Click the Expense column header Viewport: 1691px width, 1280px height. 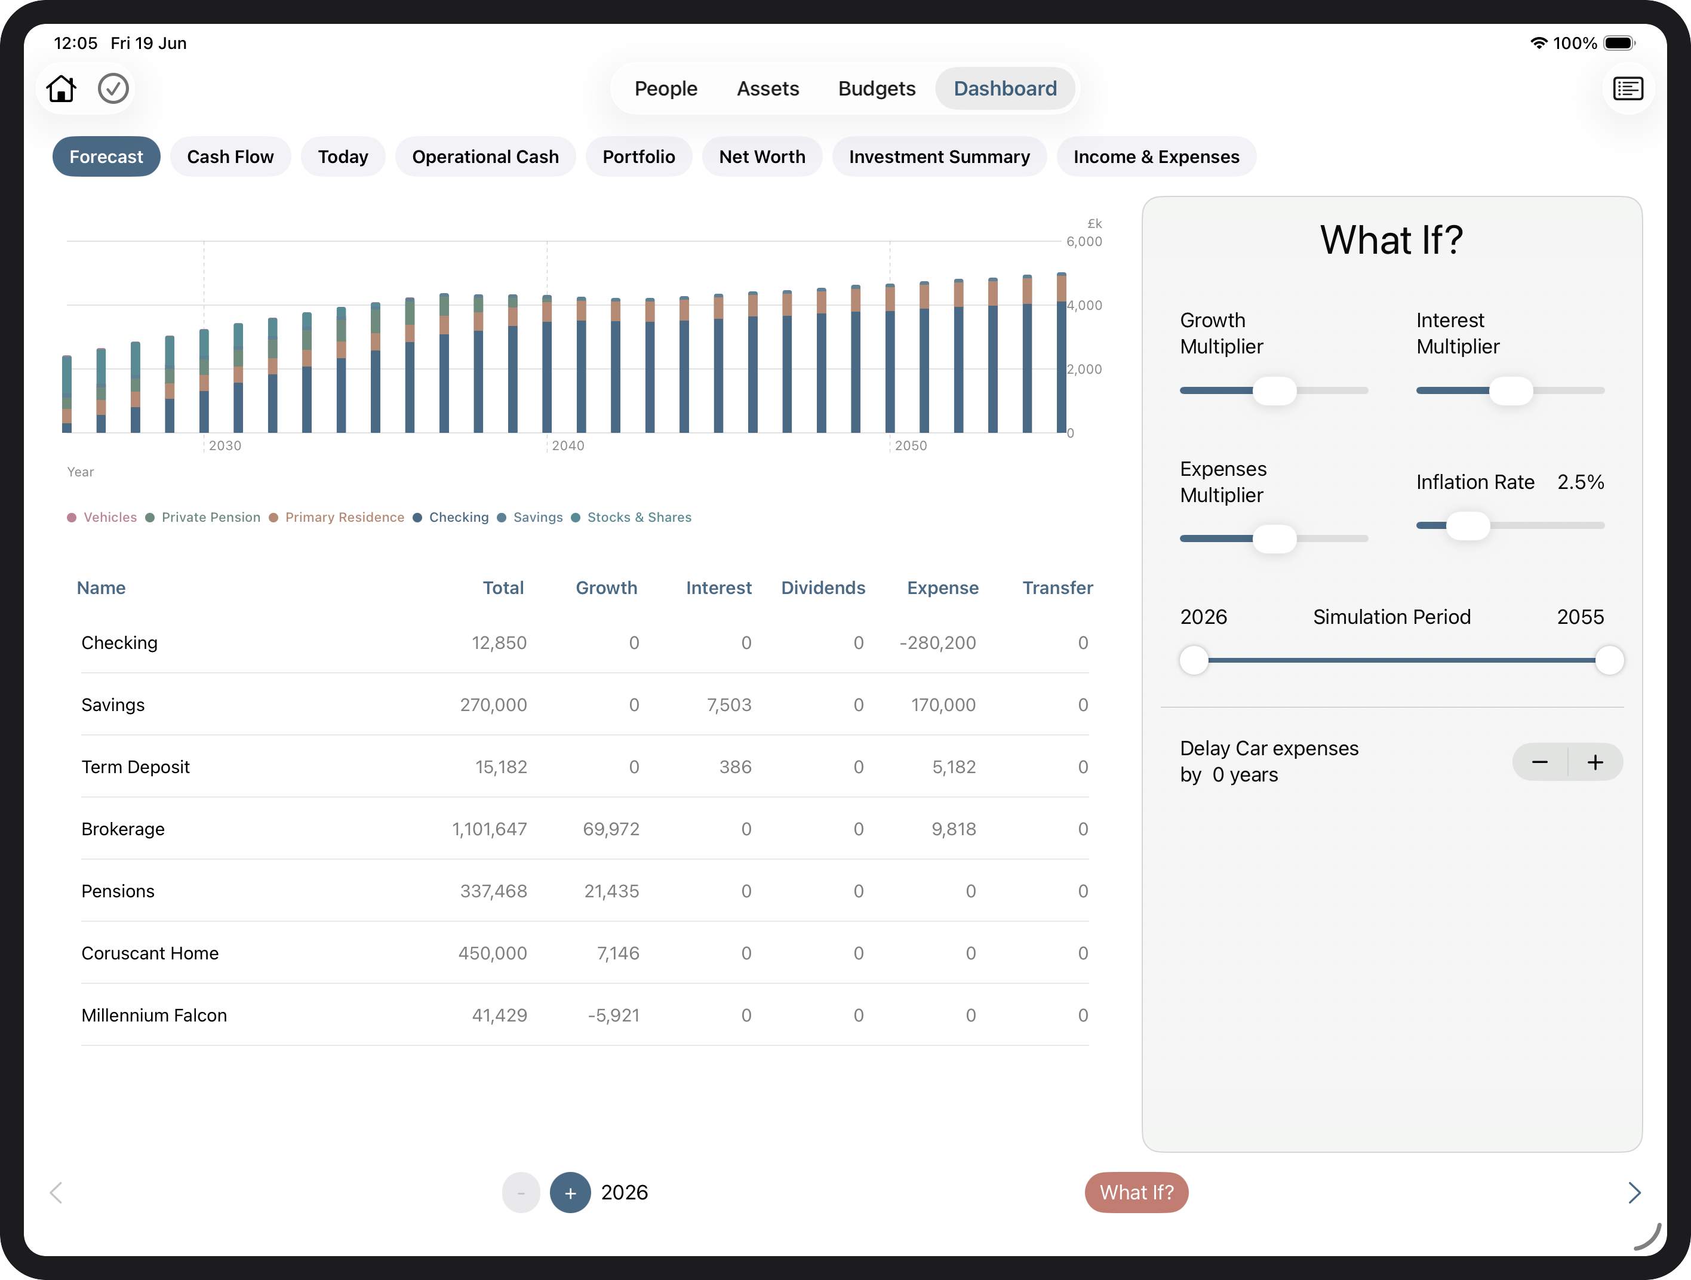[943, 587]
